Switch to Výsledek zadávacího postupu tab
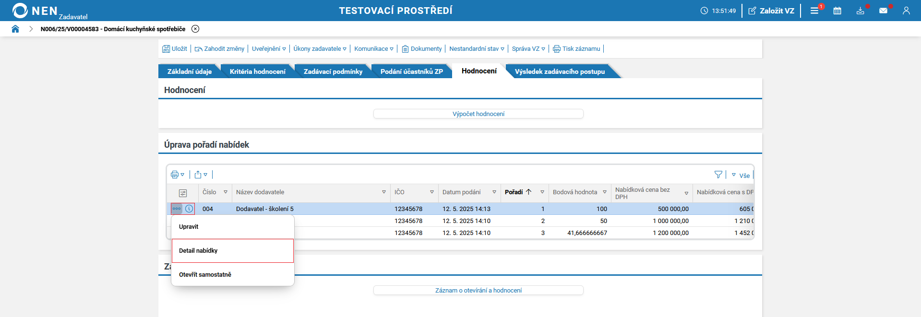Viewport: 921px width, 317px height. (x=560, y=71)
